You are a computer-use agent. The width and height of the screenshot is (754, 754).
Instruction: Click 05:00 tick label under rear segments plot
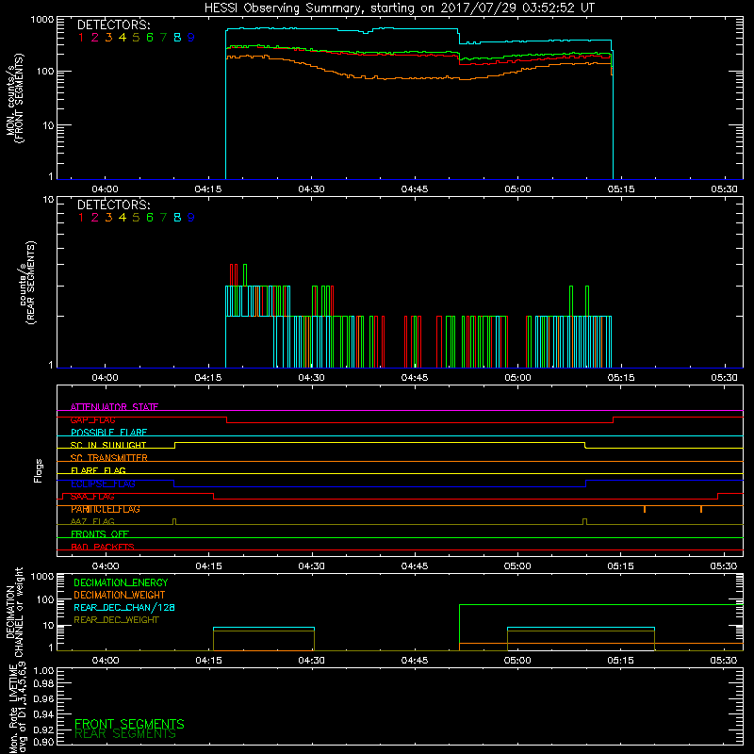click(517, 378)
